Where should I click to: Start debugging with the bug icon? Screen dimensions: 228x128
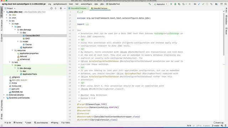(175, 4)
